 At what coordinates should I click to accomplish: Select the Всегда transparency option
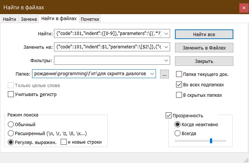point(178,133)
